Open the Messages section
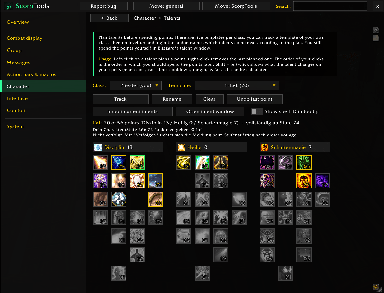Viewport: 384px width, 293px height. pyautogui.click(x=18, y=63)
